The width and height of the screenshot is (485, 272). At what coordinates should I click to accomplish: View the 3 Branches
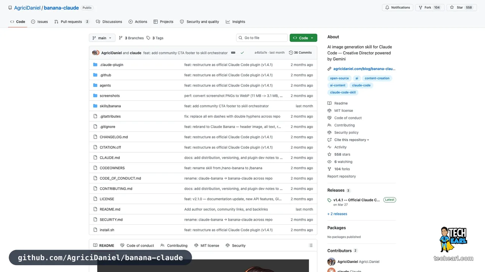pyautogui.click(x=131, y=38)
